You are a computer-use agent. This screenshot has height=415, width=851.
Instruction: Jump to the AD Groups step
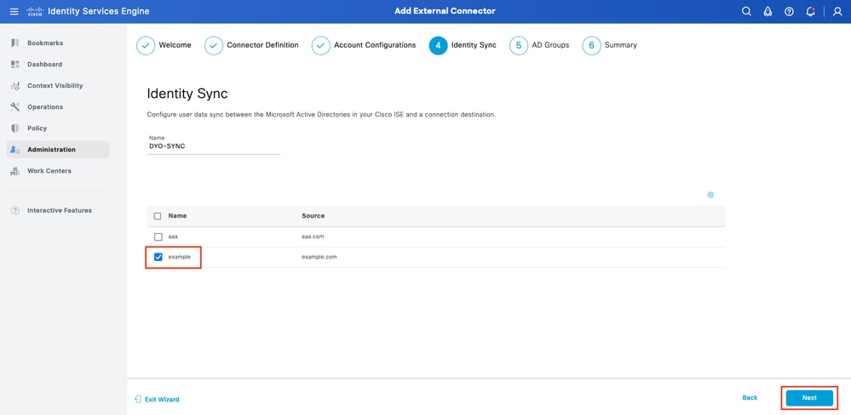pyautogui.click(x=550, y=45)
